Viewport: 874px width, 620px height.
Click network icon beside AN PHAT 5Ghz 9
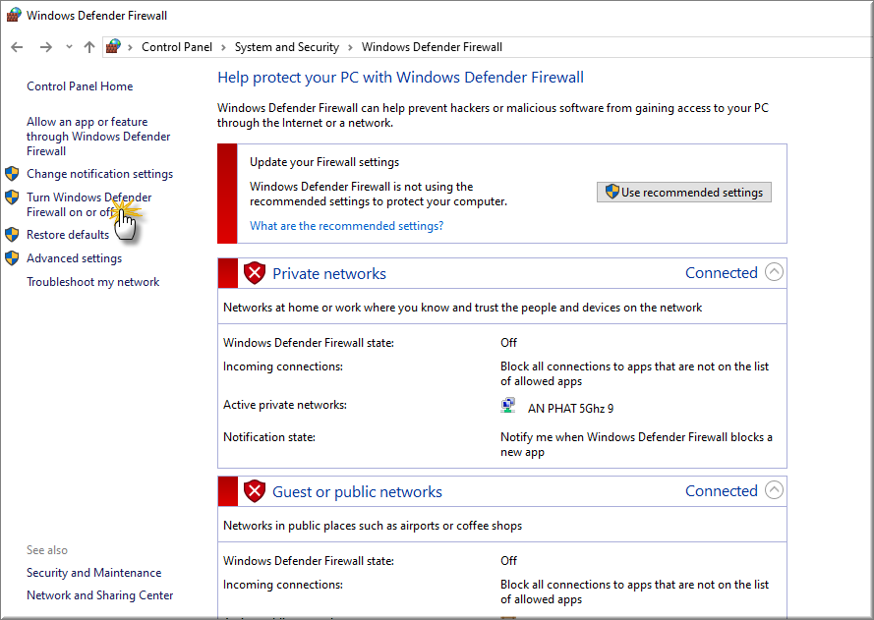click(x=508, y=406)
